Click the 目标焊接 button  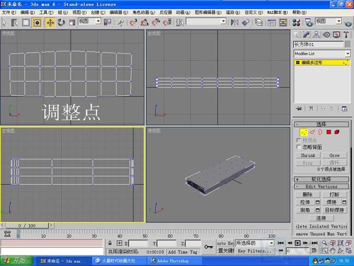[x=335, y=210]
